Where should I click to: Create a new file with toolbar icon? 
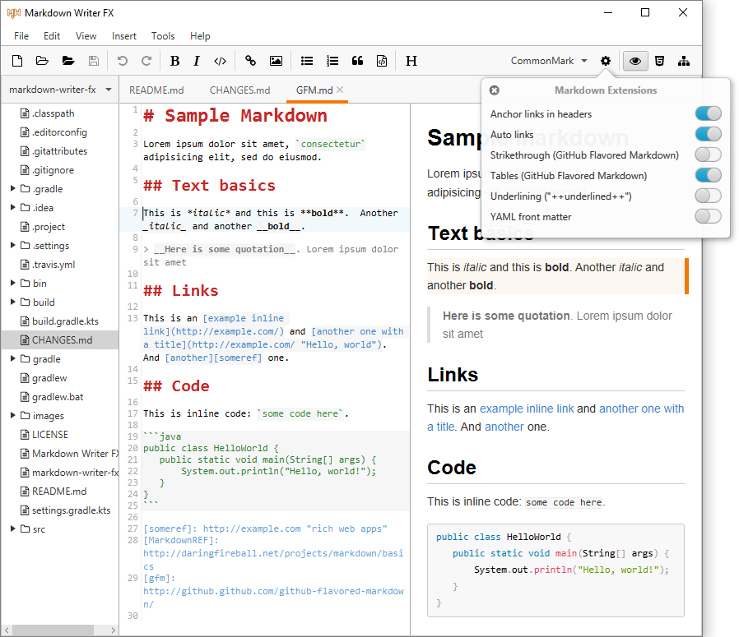17,61
